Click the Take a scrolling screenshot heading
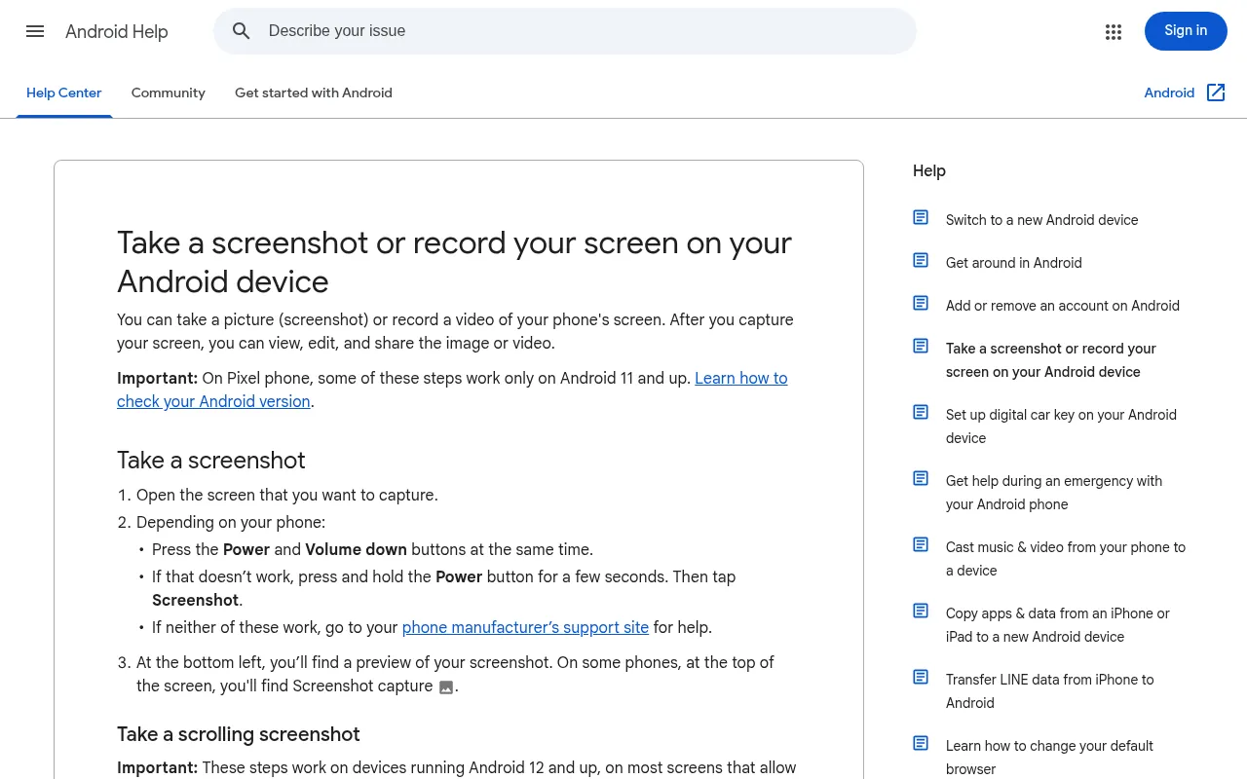 point(239,734)
